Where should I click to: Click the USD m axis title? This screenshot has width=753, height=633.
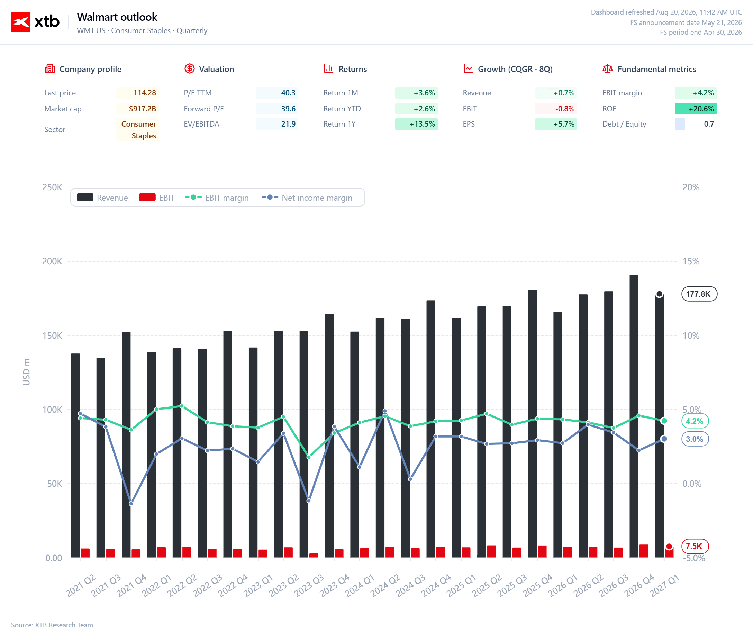pyautogui.click(x=26, y=372)
